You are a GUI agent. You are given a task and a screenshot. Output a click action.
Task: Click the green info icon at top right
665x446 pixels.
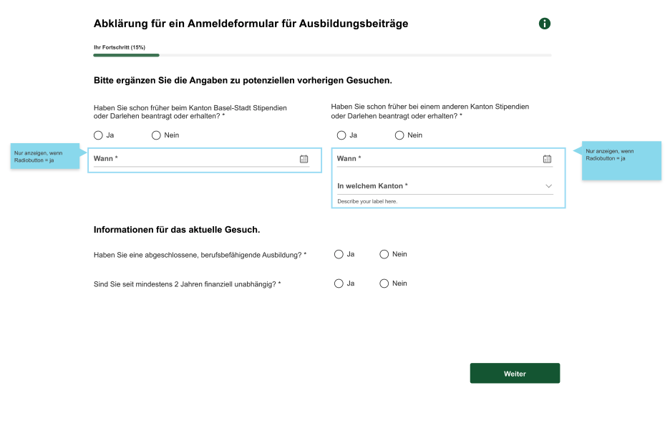(545, 24)
